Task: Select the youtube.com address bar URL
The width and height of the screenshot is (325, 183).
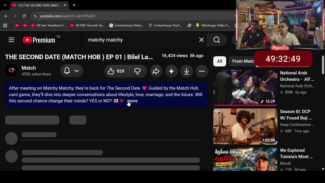Action: tap(68, 16)
